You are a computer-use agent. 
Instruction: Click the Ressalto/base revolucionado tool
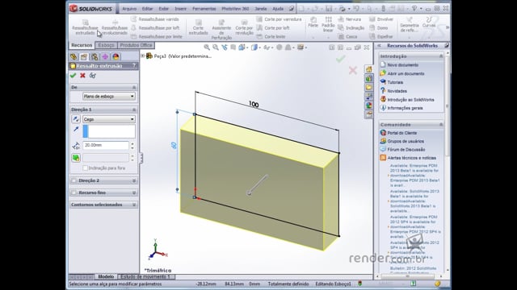pyautogui.click(x=115, y=27)
